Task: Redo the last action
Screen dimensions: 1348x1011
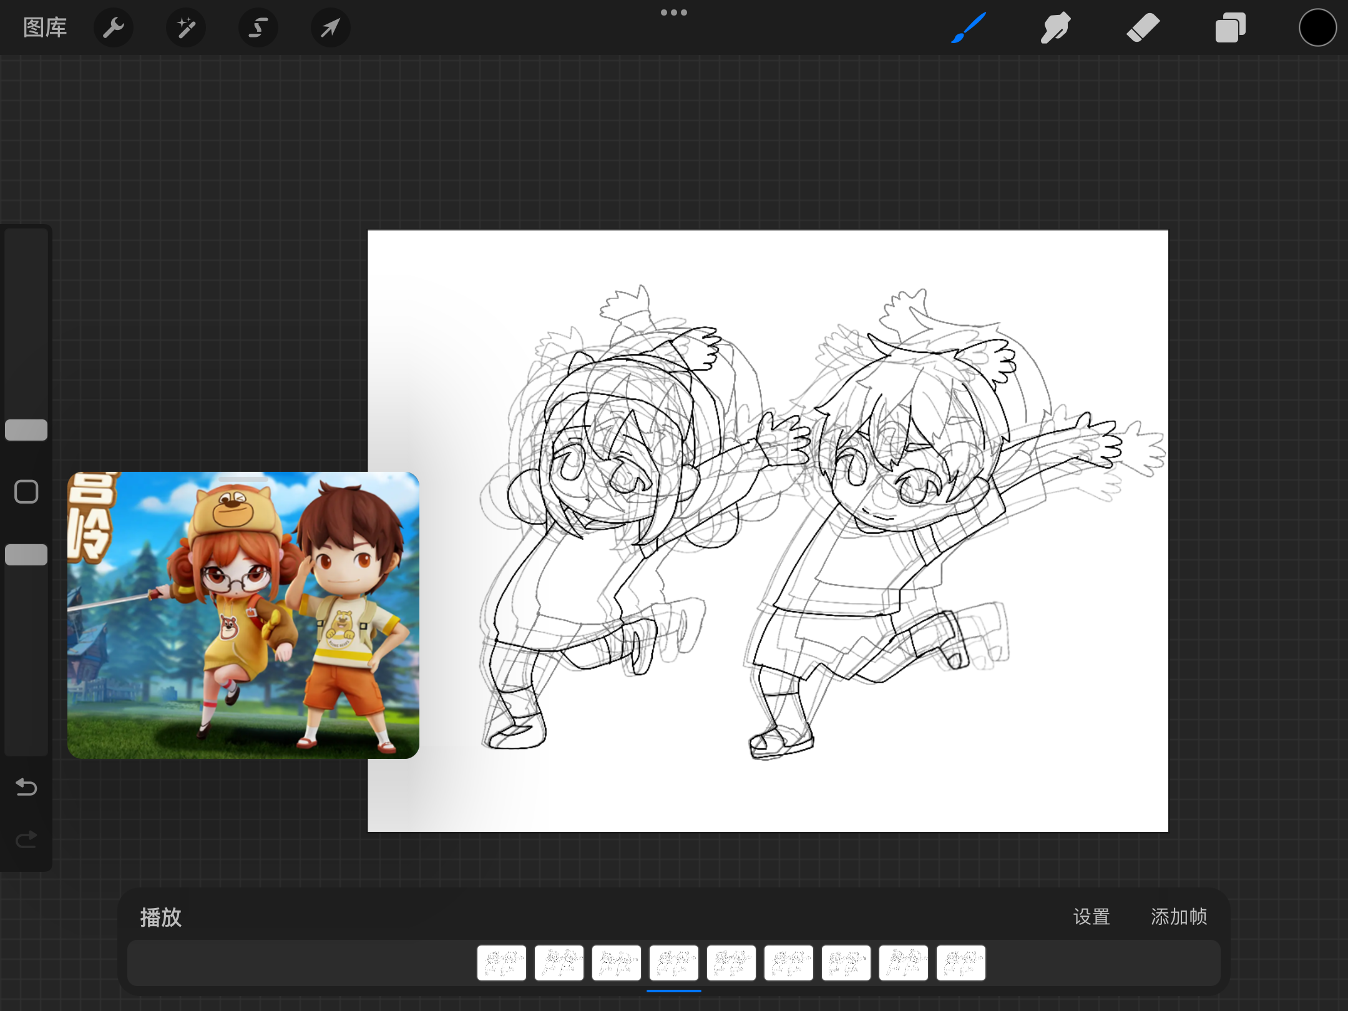Action: (x=26, y=839)
